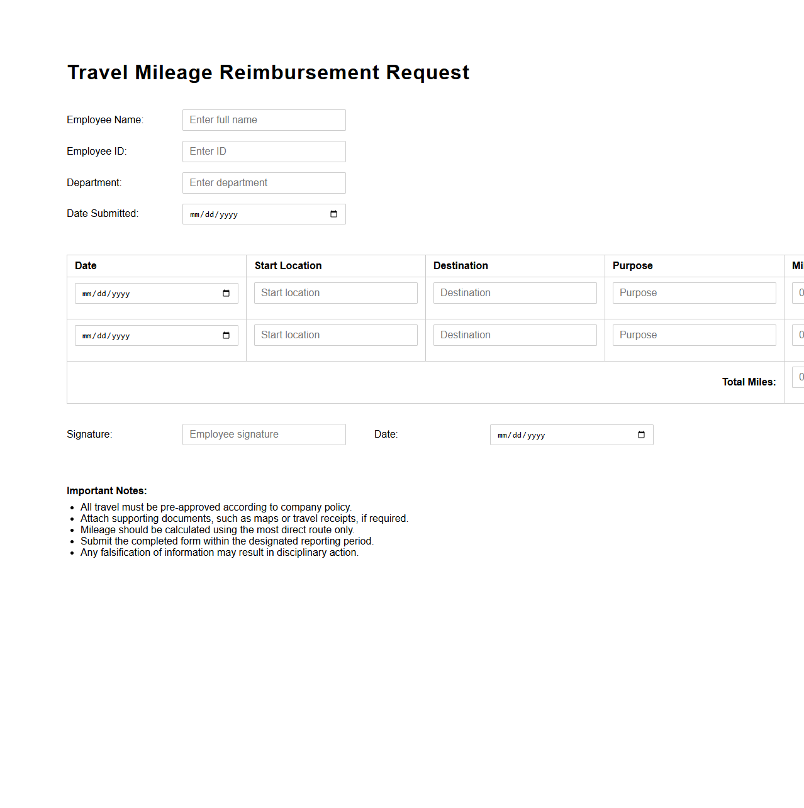Click first row Destination field
Image resolution: width=804 pixels, height=808 pixels.
[x=515, y=293]
